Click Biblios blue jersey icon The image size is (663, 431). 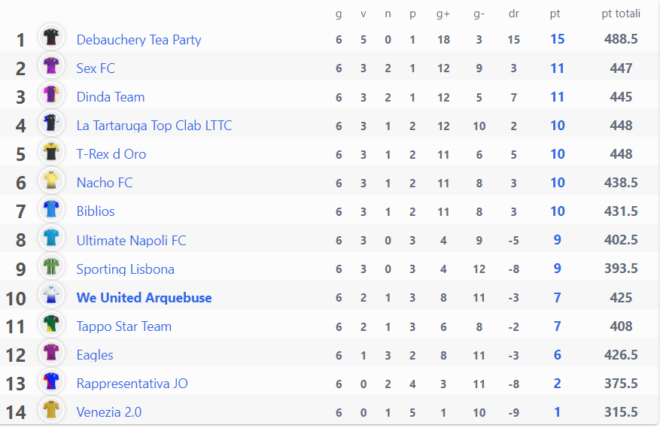click(x=51, y=209)
